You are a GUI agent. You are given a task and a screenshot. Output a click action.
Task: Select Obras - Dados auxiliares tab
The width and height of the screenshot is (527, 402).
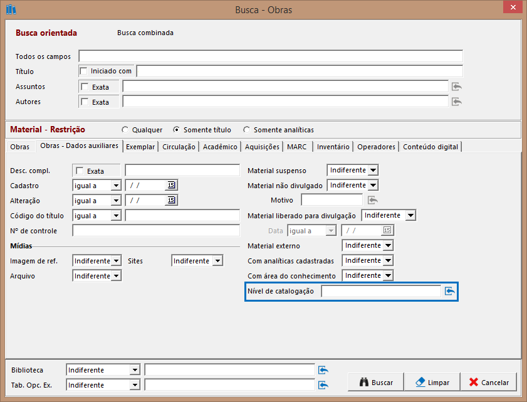pyautogui.click(x=80, y=145)
